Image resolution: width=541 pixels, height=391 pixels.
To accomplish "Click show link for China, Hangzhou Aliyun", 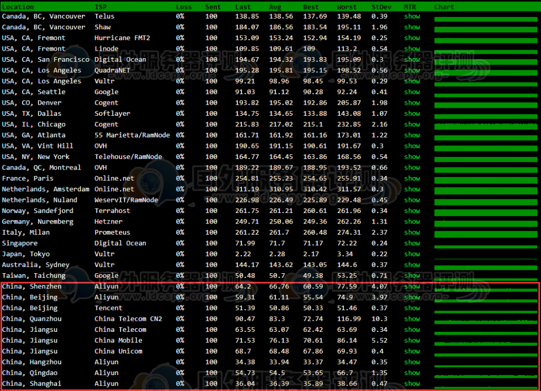I will coord(412,362).
